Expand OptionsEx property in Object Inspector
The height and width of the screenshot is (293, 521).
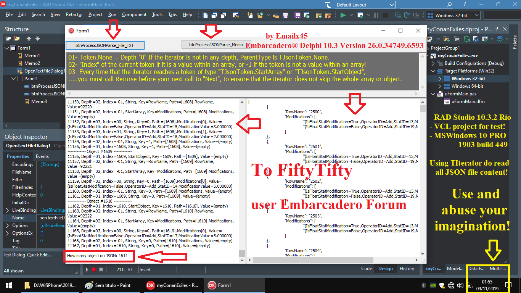[8, 233]
